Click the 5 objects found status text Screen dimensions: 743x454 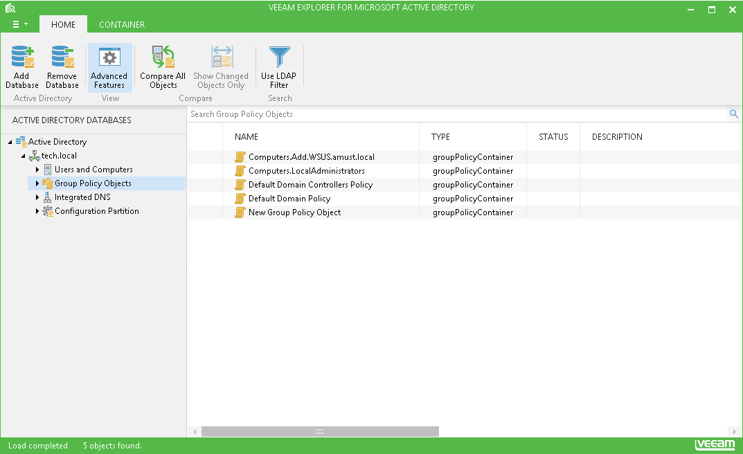(112, 446)
